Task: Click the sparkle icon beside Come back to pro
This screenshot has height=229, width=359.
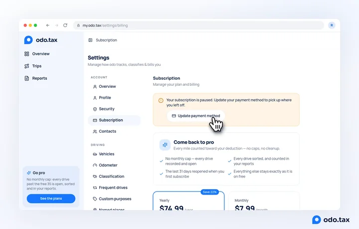Action: tap(165, 145)
